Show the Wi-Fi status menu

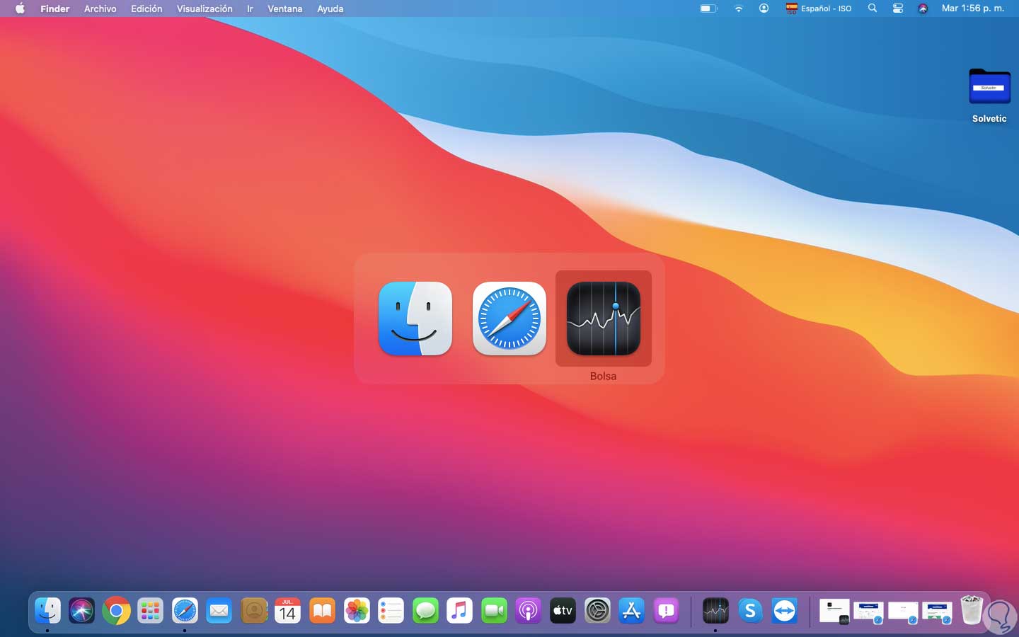pyautogui.click(x=738, y=8)
